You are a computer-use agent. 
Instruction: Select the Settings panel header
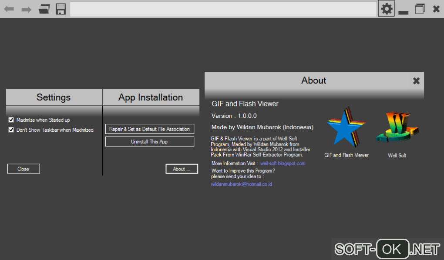pyautogui.click(x=54, y=97)
